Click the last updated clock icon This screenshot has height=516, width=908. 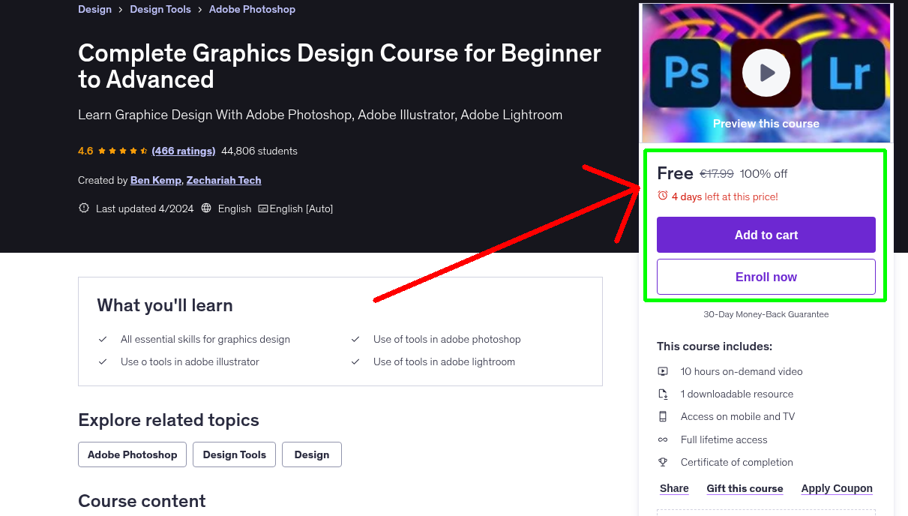[x=83, y=208]
